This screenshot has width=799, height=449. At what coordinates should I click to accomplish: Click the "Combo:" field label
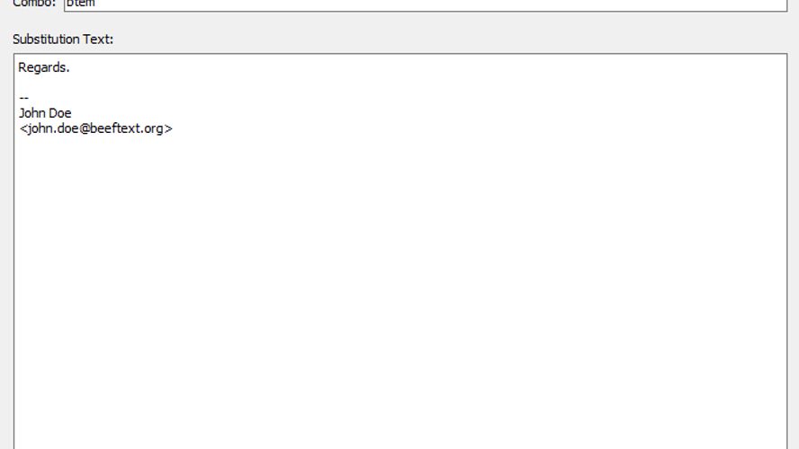(x=34, y=4)
